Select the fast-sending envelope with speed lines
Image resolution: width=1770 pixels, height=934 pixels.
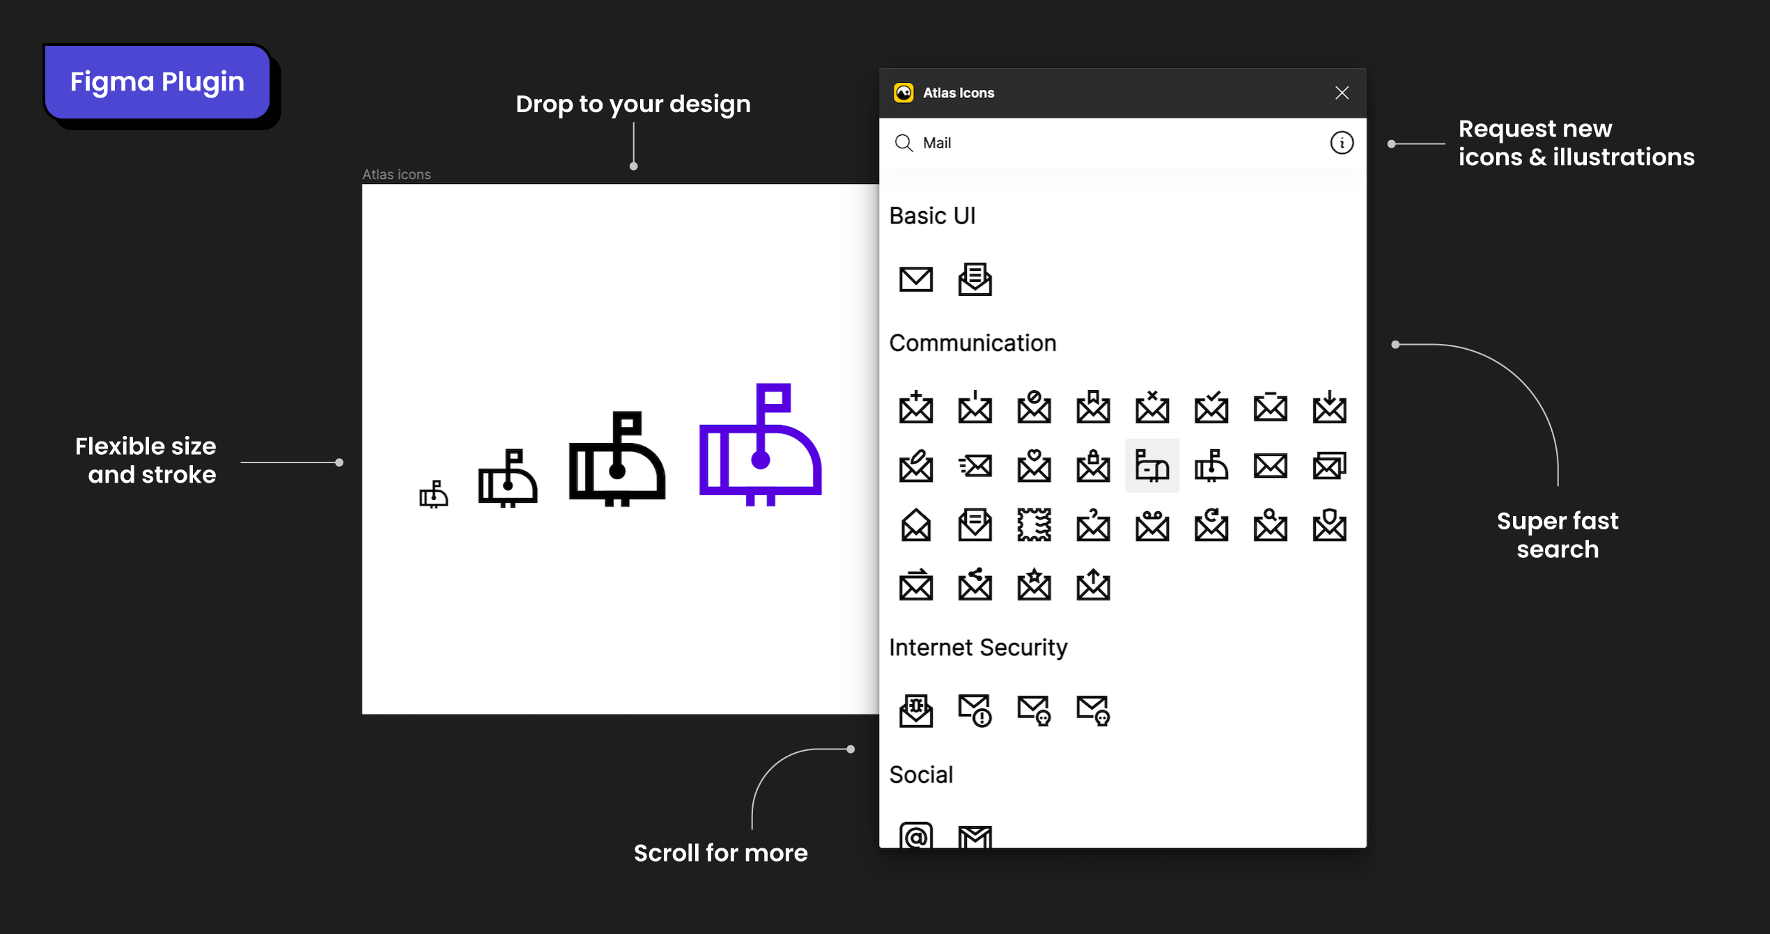(975, 466)
